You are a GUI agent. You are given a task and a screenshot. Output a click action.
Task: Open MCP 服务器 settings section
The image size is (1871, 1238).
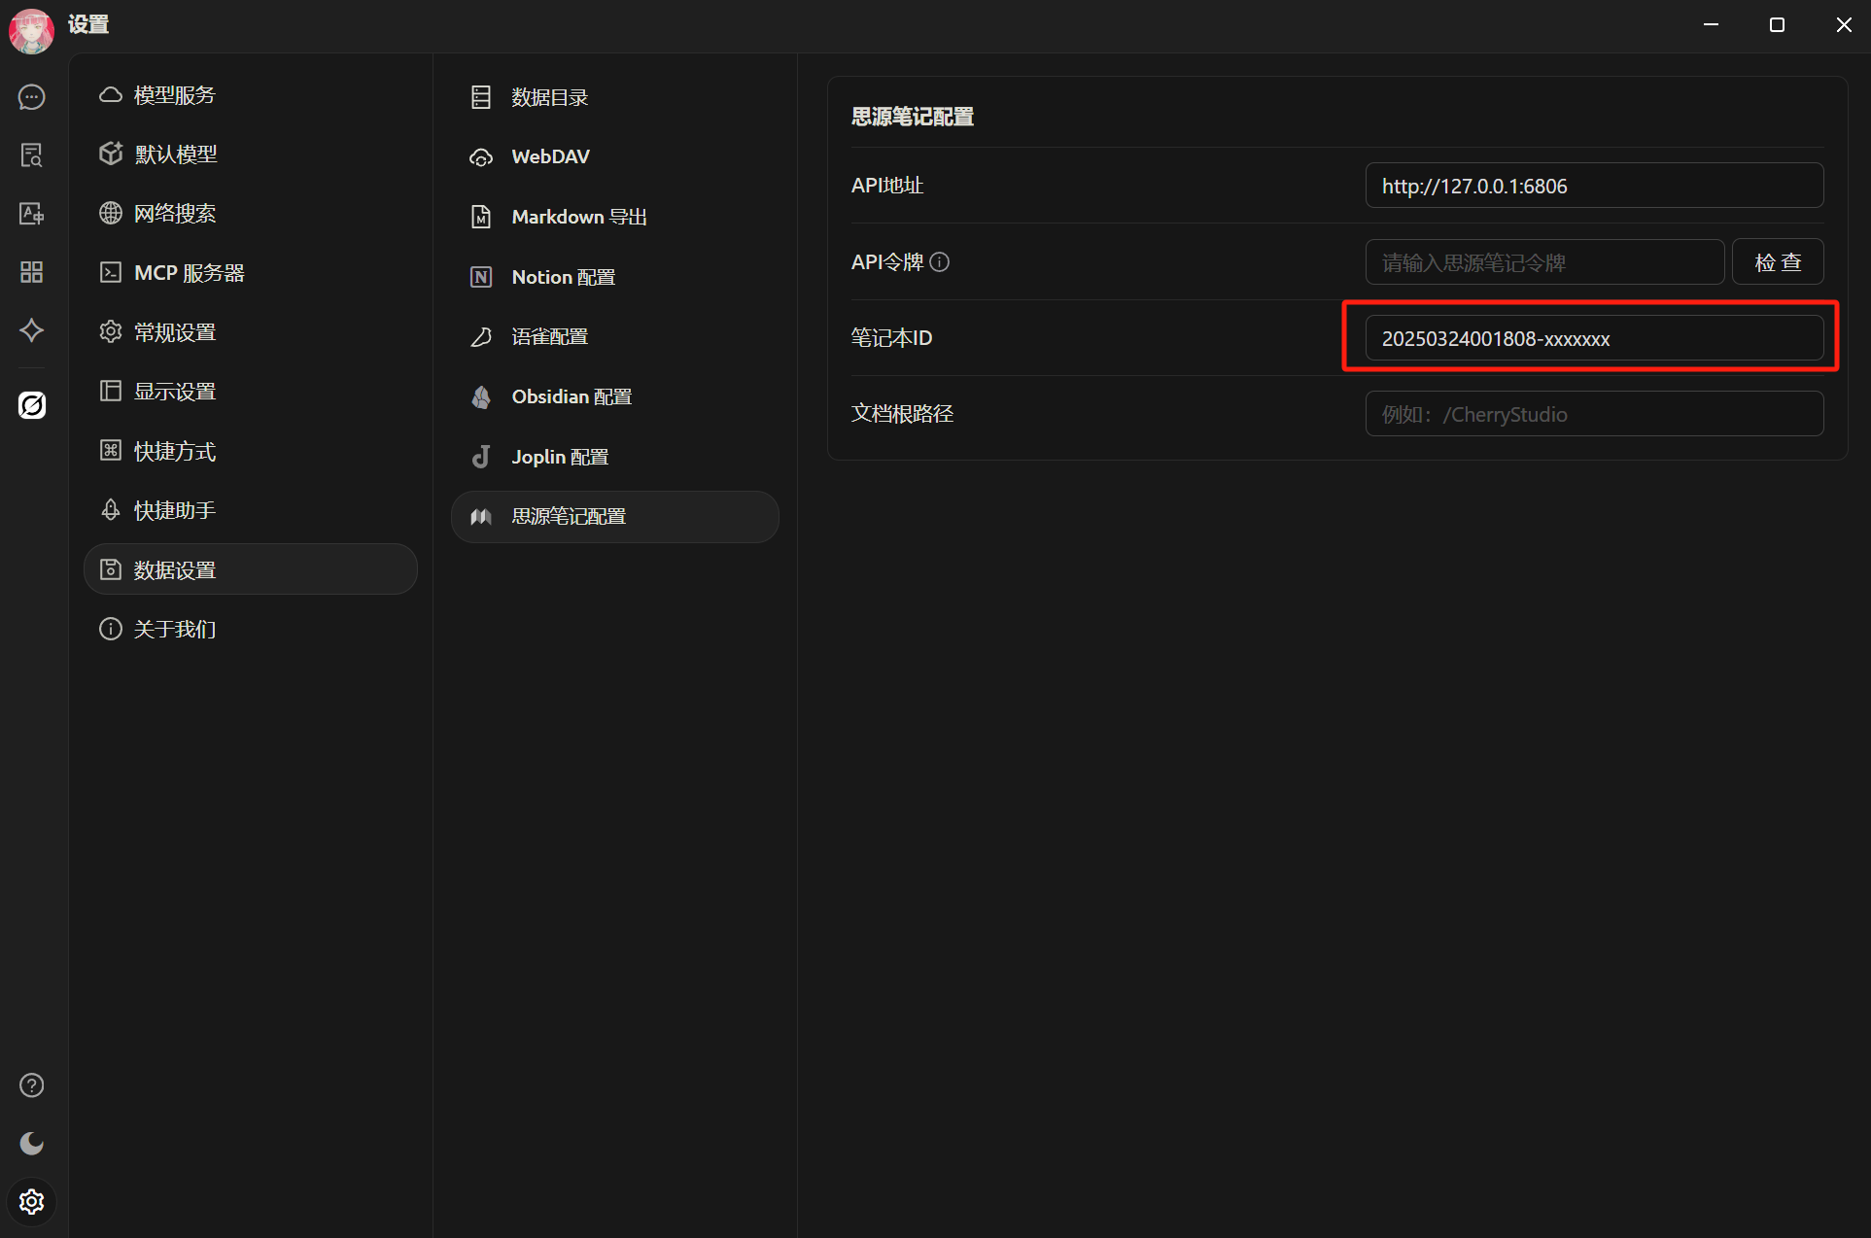tap(189, 273)
